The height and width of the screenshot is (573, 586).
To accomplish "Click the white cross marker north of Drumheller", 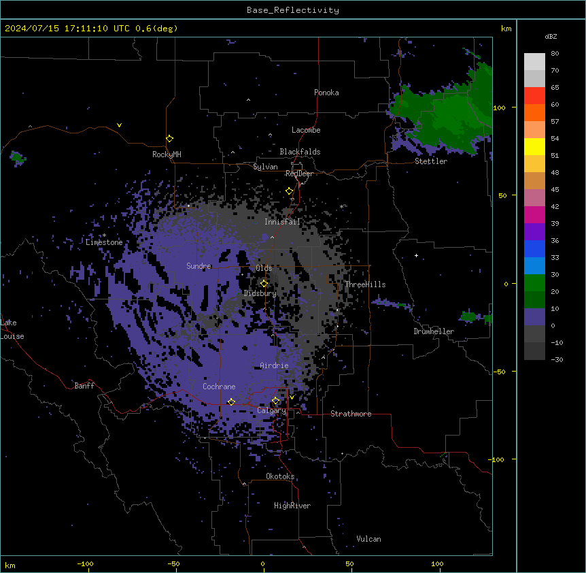I will [416, 255].
